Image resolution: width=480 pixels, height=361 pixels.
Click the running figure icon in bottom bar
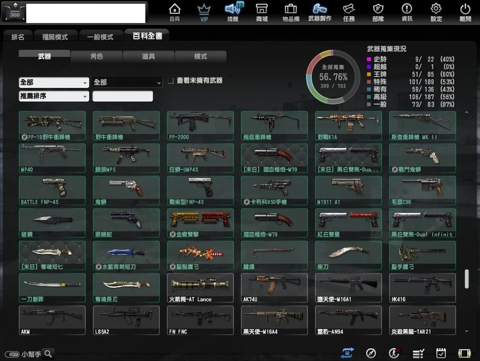(x=394, y=353)
